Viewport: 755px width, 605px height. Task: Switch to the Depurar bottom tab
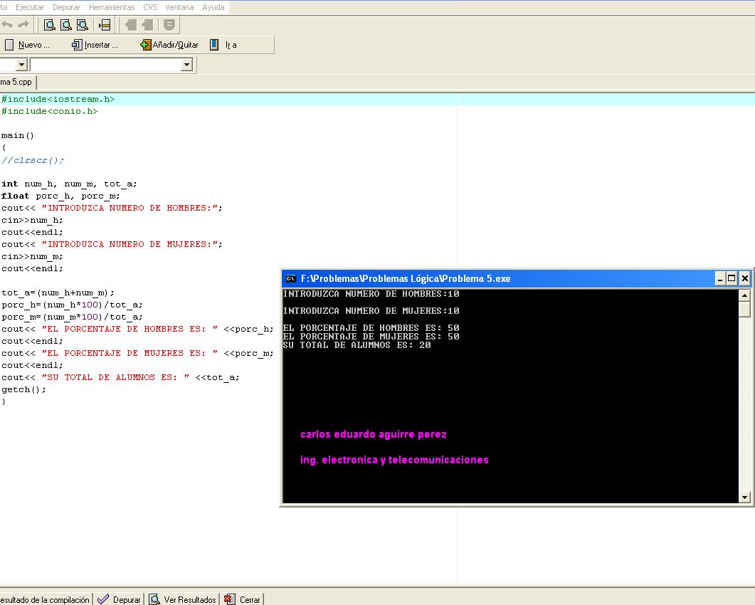pos(119,599)
